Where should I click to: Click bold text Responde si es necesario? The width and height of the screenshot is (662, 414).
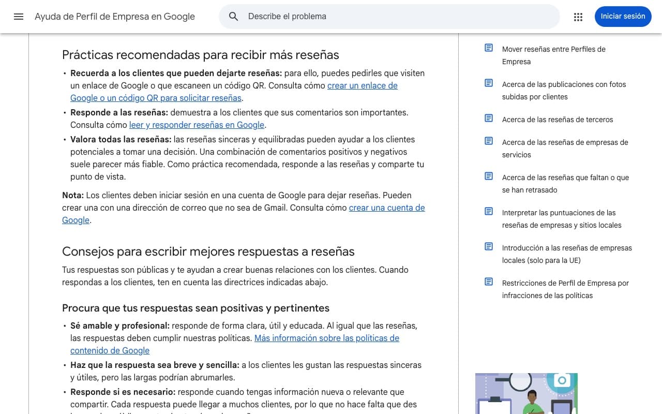[123, 392]
